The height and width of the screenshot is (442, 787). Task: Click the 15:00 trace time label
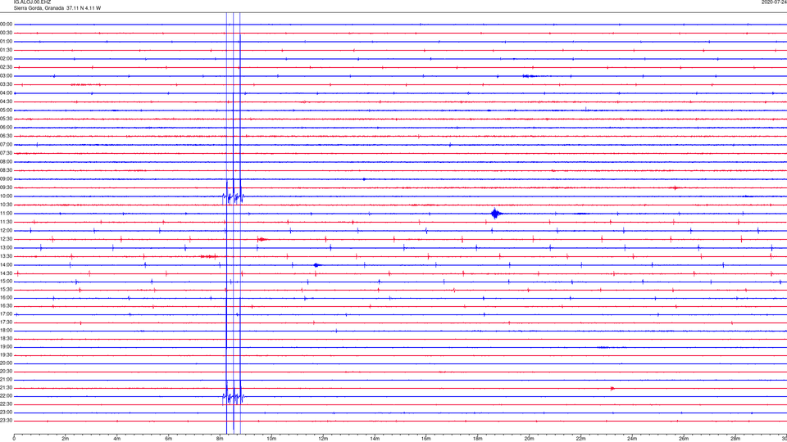(7, 281)
